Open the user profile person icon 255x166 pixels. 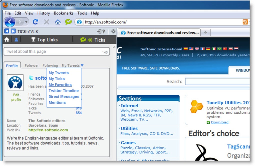16,39
